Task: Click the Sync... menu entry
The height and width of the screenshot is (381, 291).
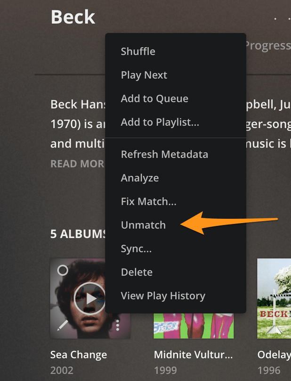Action: pos(176,248)
